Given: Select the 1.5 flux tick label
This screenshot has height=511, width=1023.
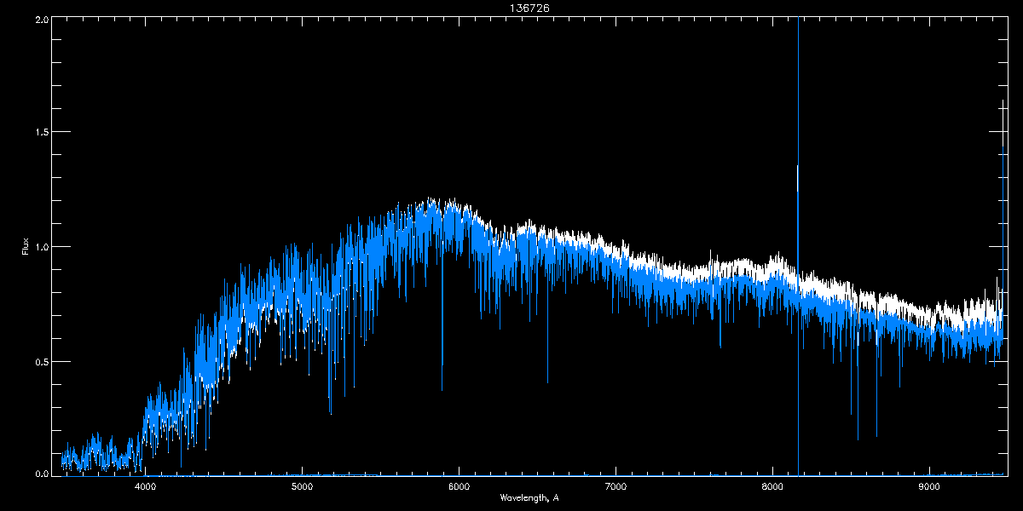Looking at the screenshot, I should pos(42,133).
